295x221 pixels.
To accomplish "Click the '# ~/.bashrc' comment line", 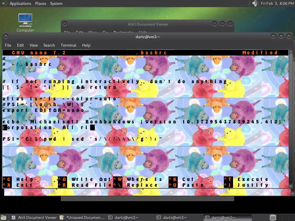I will [27, 64].
